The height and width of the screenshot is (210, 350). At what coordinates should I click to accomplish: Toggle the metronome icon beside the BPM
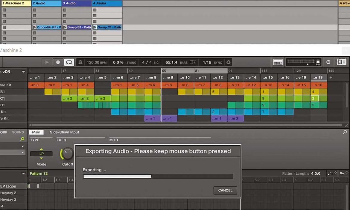pos(80,62)
